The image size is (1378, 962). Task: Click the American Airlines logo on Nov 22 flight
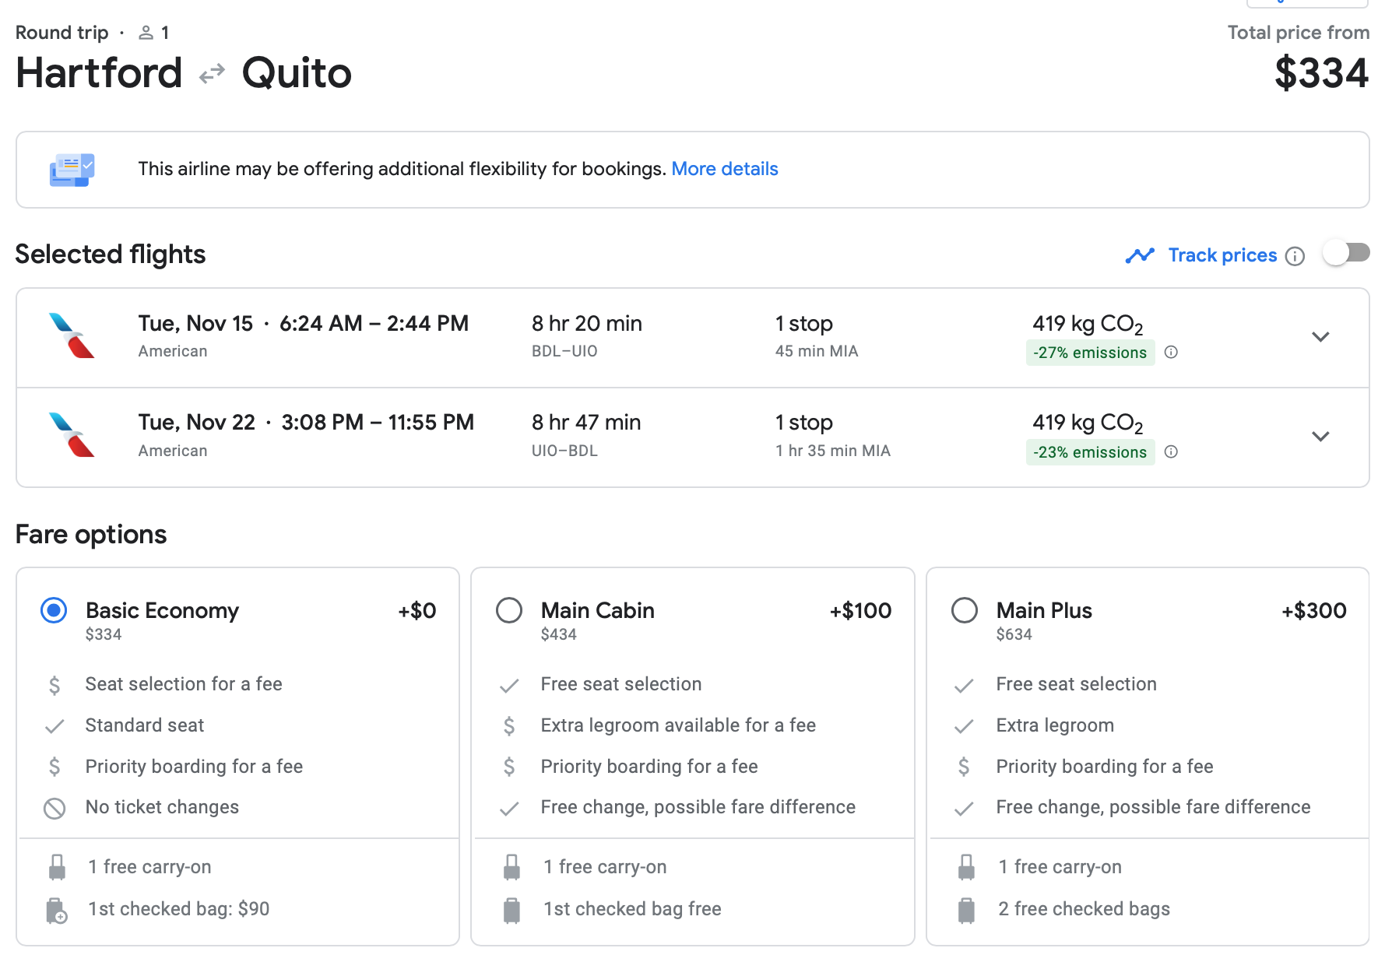72,435
